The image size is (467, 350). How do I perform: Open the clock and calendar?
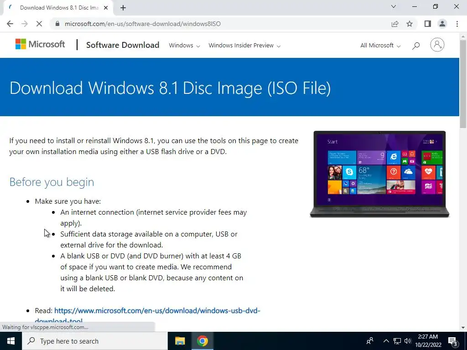tap(428, 341)
